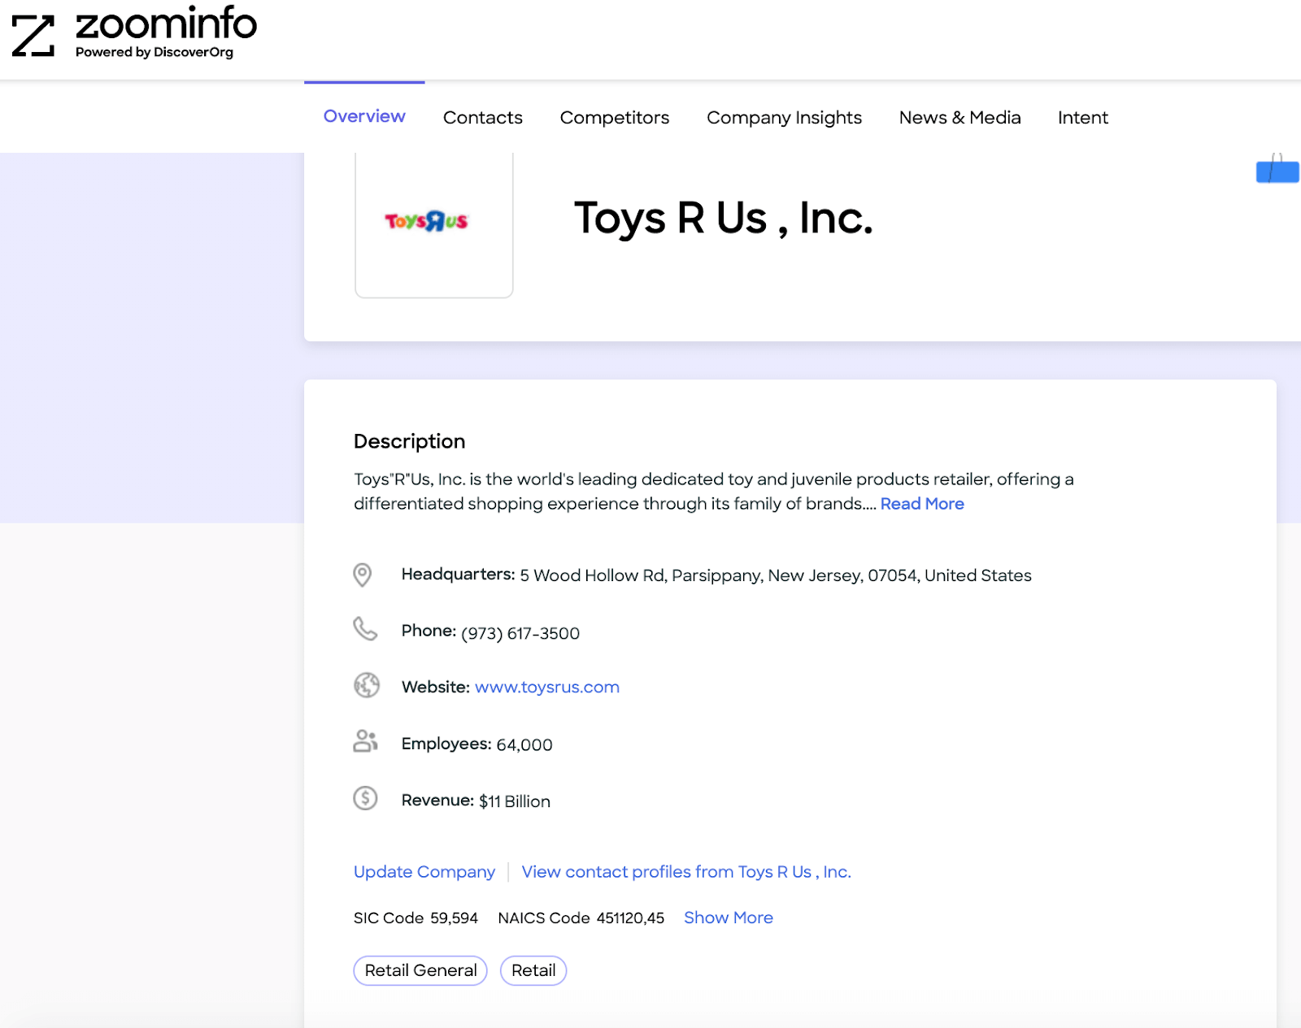Image resolution: width=1301 pixels, height=1028 pixels.
Task: Expand codes with Show More
Action: pyautogui.click(x=729, y=917)
